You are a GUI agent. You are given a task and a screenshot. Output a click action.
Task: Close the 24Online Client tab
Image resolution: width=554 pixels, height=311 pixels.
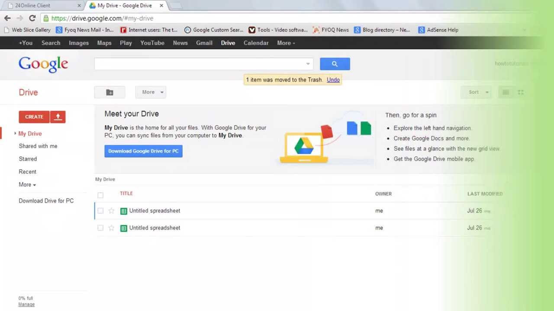click(x=79, y=6)
